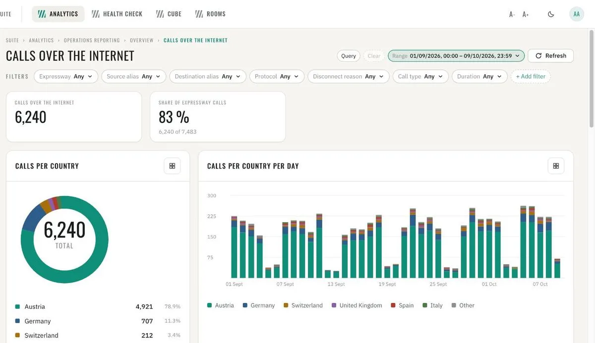Click the Calls Over The Internet 6,240 card

tap(74, 117)
